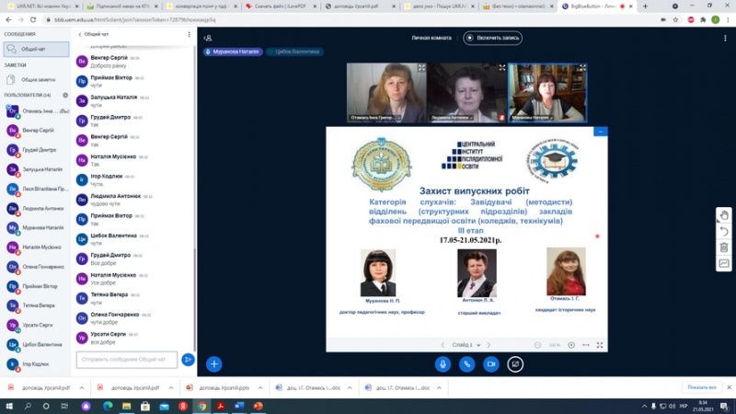Select user Венгер Сергій in the list
This screenshot has height=414, width=736.
(x=36, y=131)
